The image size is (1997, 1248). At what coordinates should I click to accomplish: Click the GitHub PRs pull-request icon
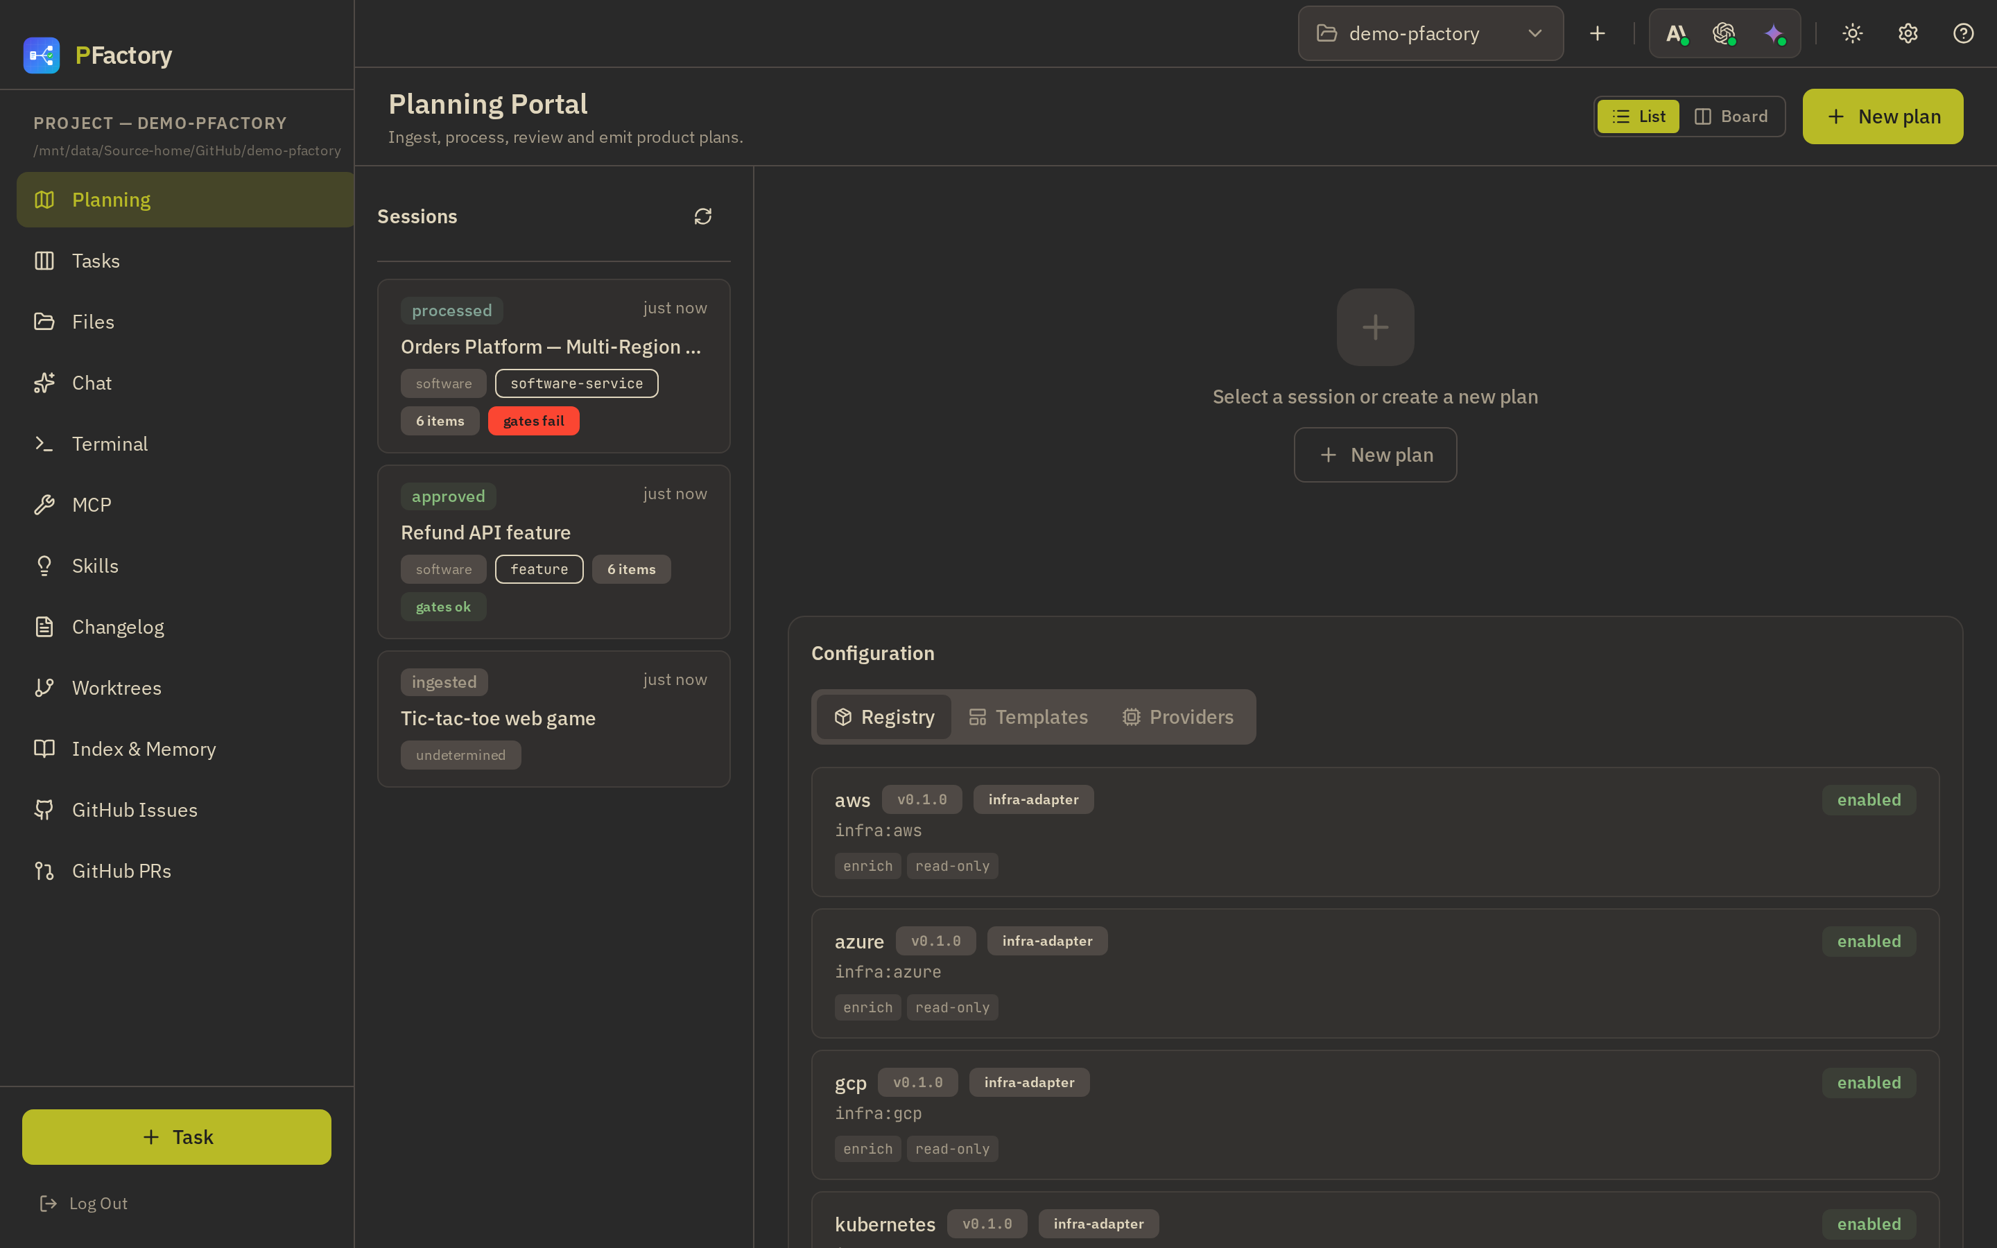[x=44, y=872]
